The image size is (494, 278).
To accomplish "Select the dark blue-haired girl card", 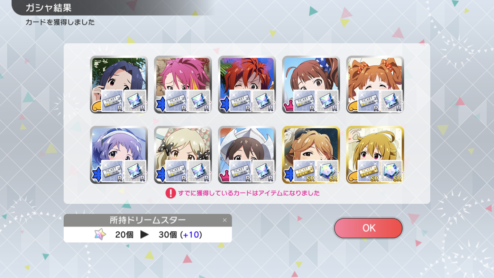I will 119,85.
